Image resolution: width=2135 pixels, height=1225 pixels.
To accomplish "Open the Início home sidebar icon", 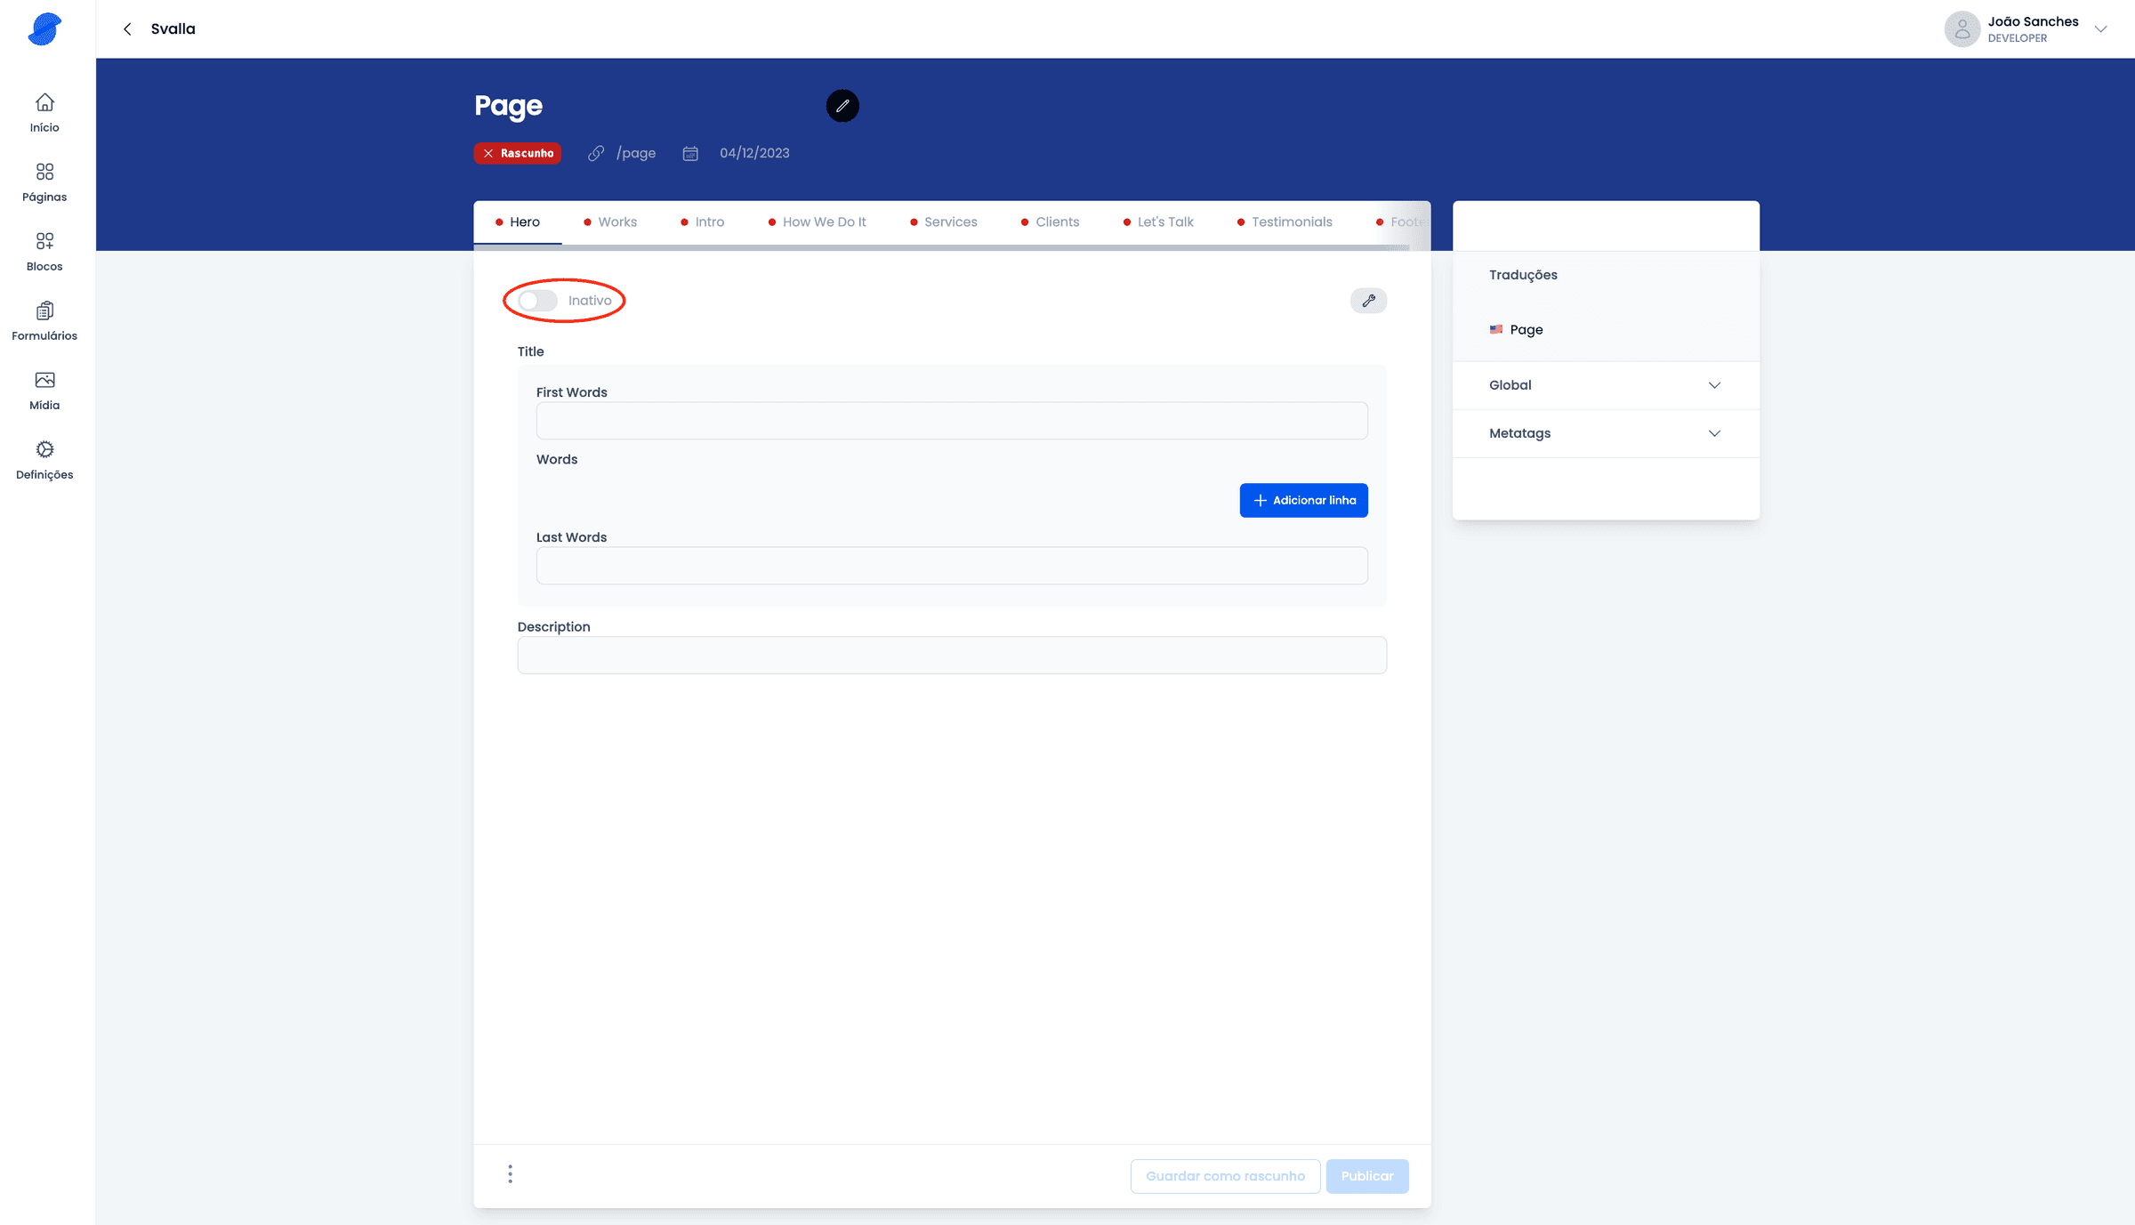I will (x=44, y=112).
